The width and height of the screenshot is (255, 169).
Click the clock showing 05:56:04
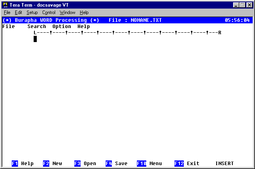[x=237, y=20]
